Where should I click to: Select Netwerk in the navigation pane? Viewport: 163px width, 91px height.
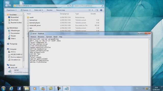[x=12, y=65]
